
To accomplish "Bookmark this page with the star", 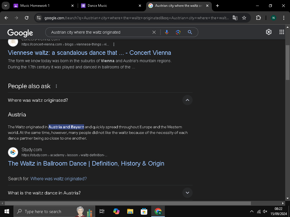I will pyautogui.click(x=244, y=18).
